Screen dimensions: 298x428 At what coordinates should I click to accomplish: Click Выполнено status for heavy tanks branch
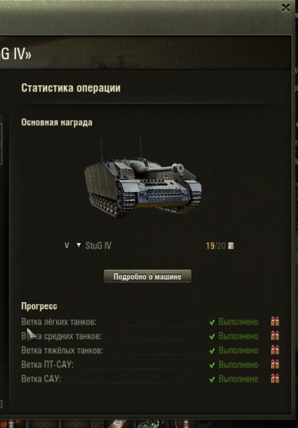pyautogui.click(x=238, y=350)
